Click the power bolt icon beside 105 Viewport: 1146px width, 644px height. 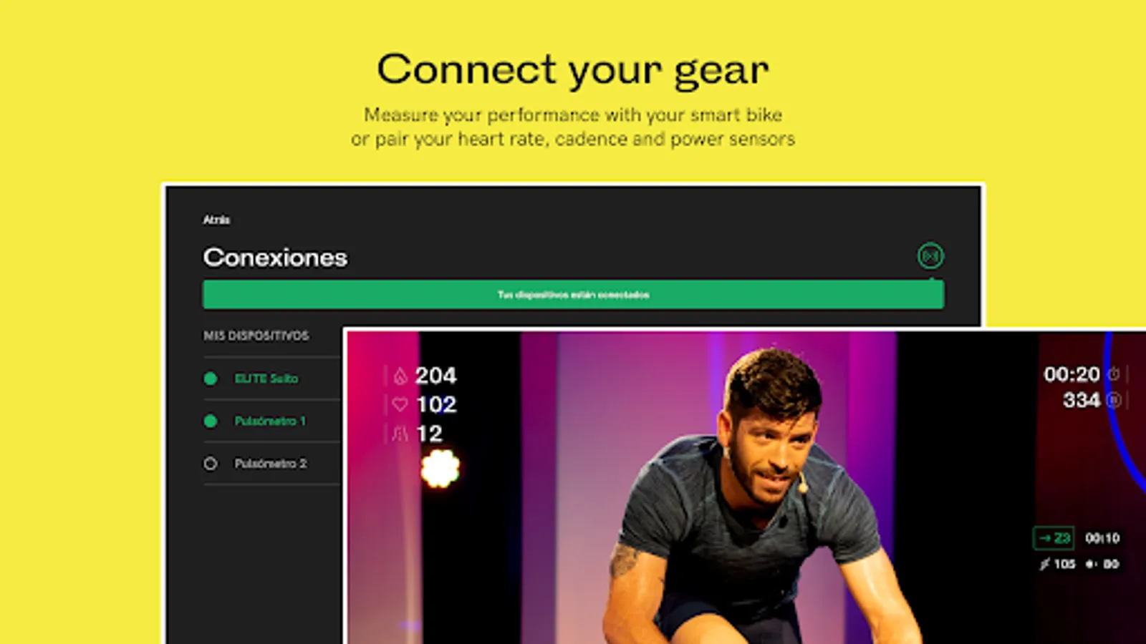pyautogui.click(x=1045, y=564)
